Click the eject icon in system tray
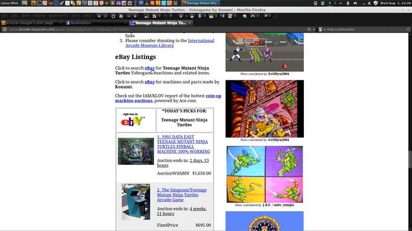Image resolution: width=412 pixels, height=231 pixels. click(x=369, y=3)
